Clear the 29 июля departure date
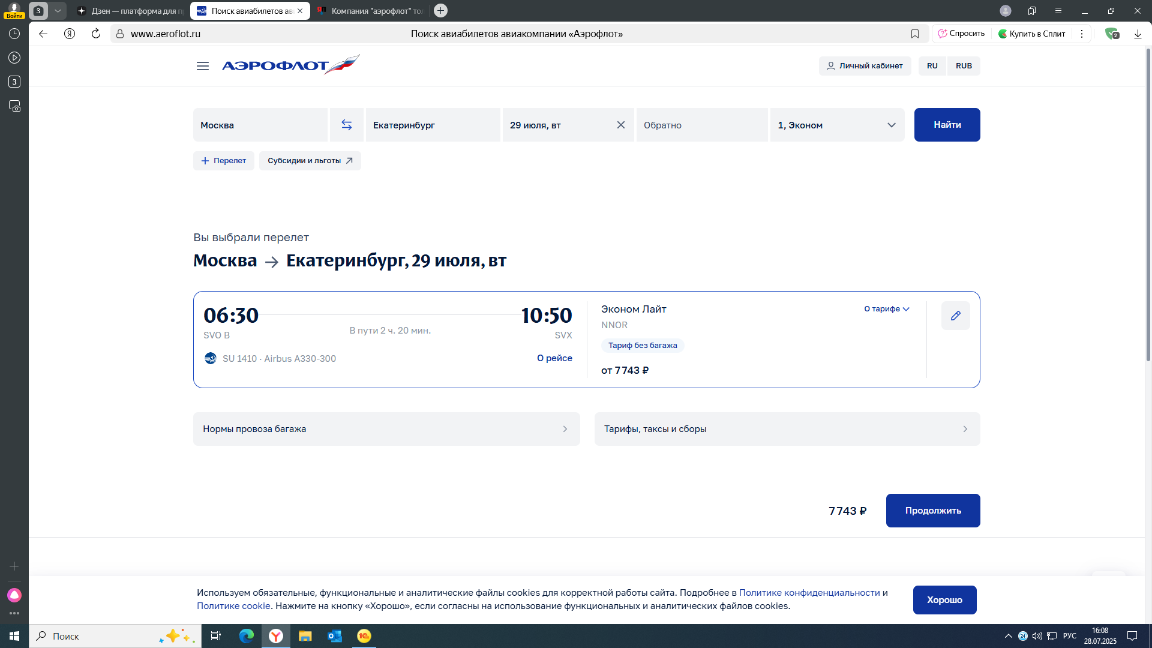The image size is (1152, 648). (x=621, y=125)
